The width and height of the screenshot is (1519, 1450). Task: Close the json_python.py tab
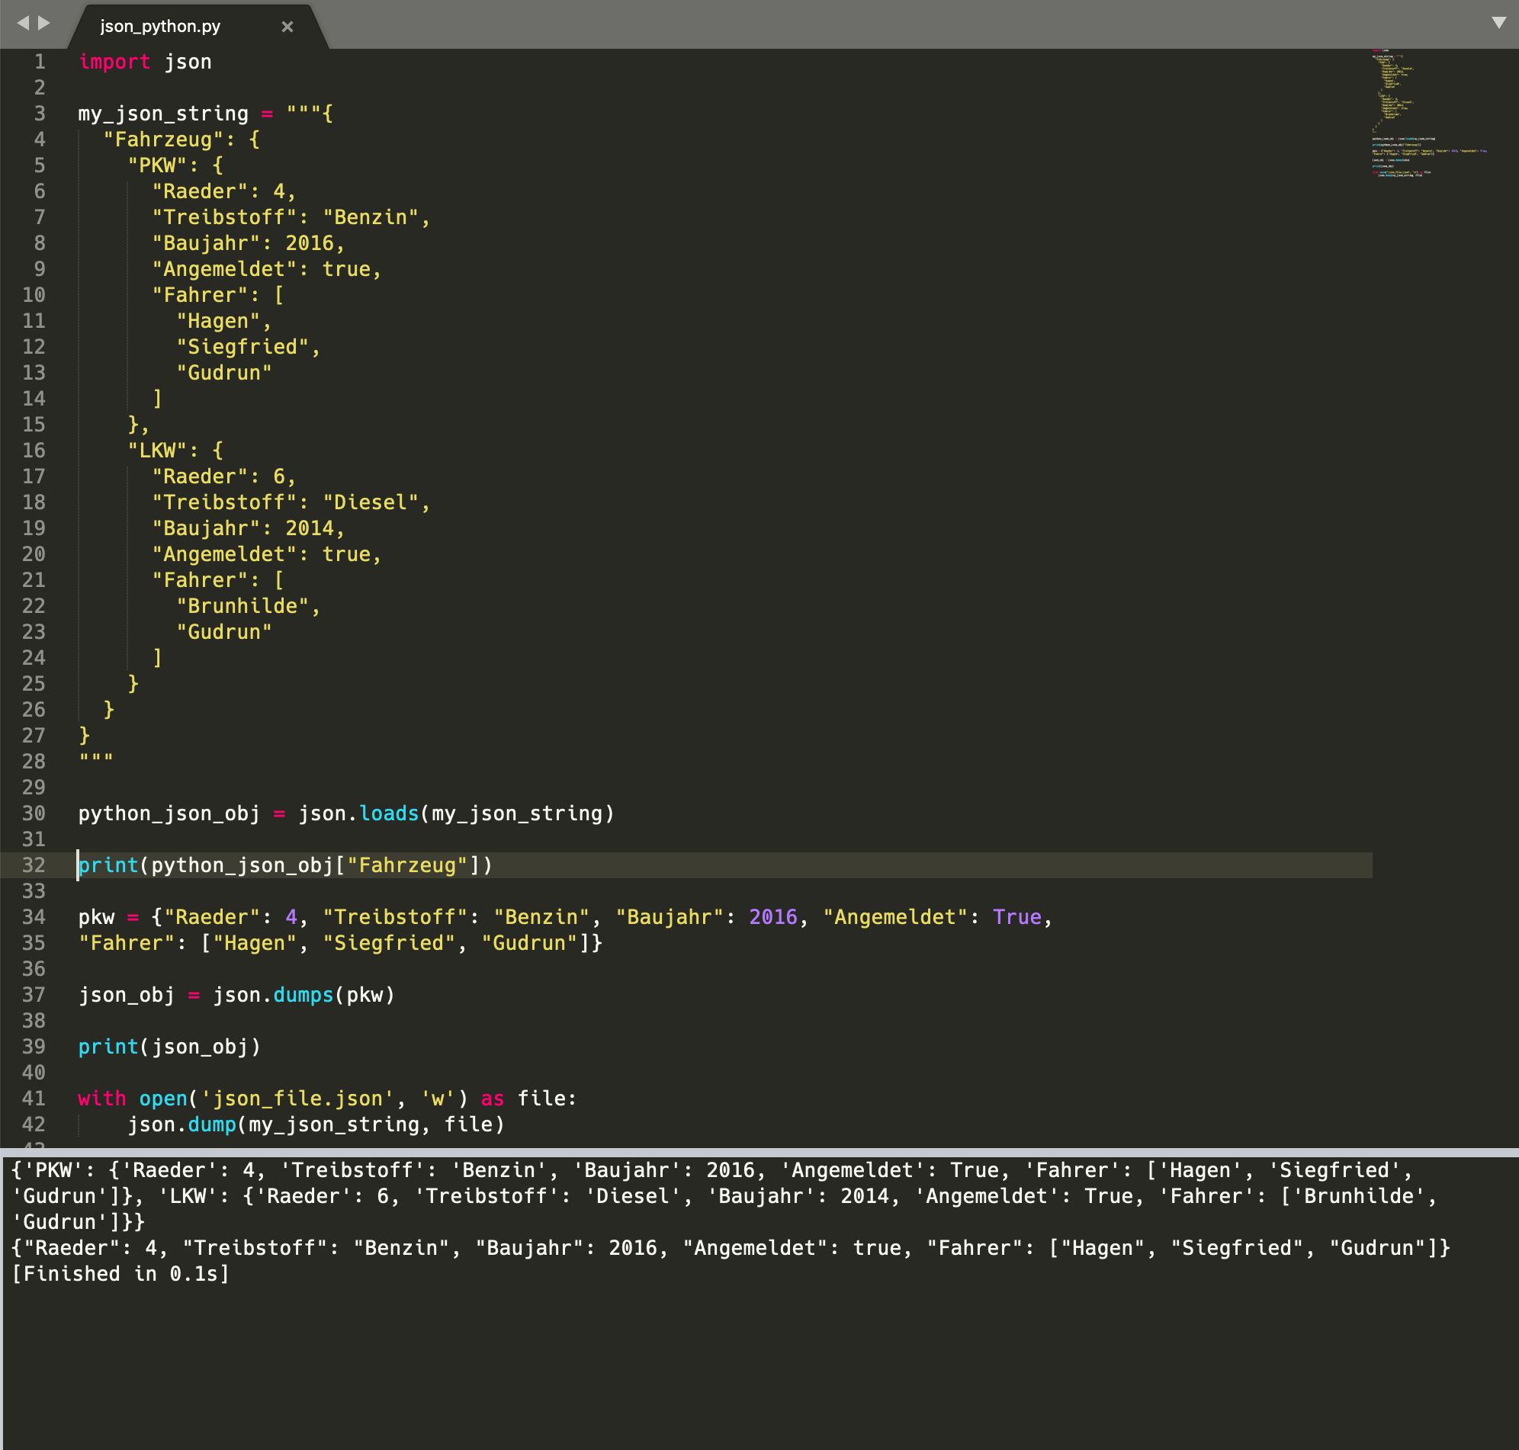[287, 25]
